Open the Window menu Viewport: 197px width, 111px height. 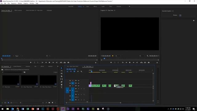[x=32, y=3]
